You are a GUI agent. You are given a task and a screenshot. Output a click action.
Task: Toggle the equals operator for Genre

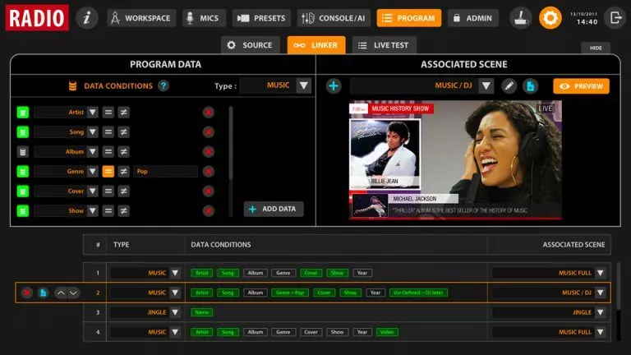click(x=108, y=172)
